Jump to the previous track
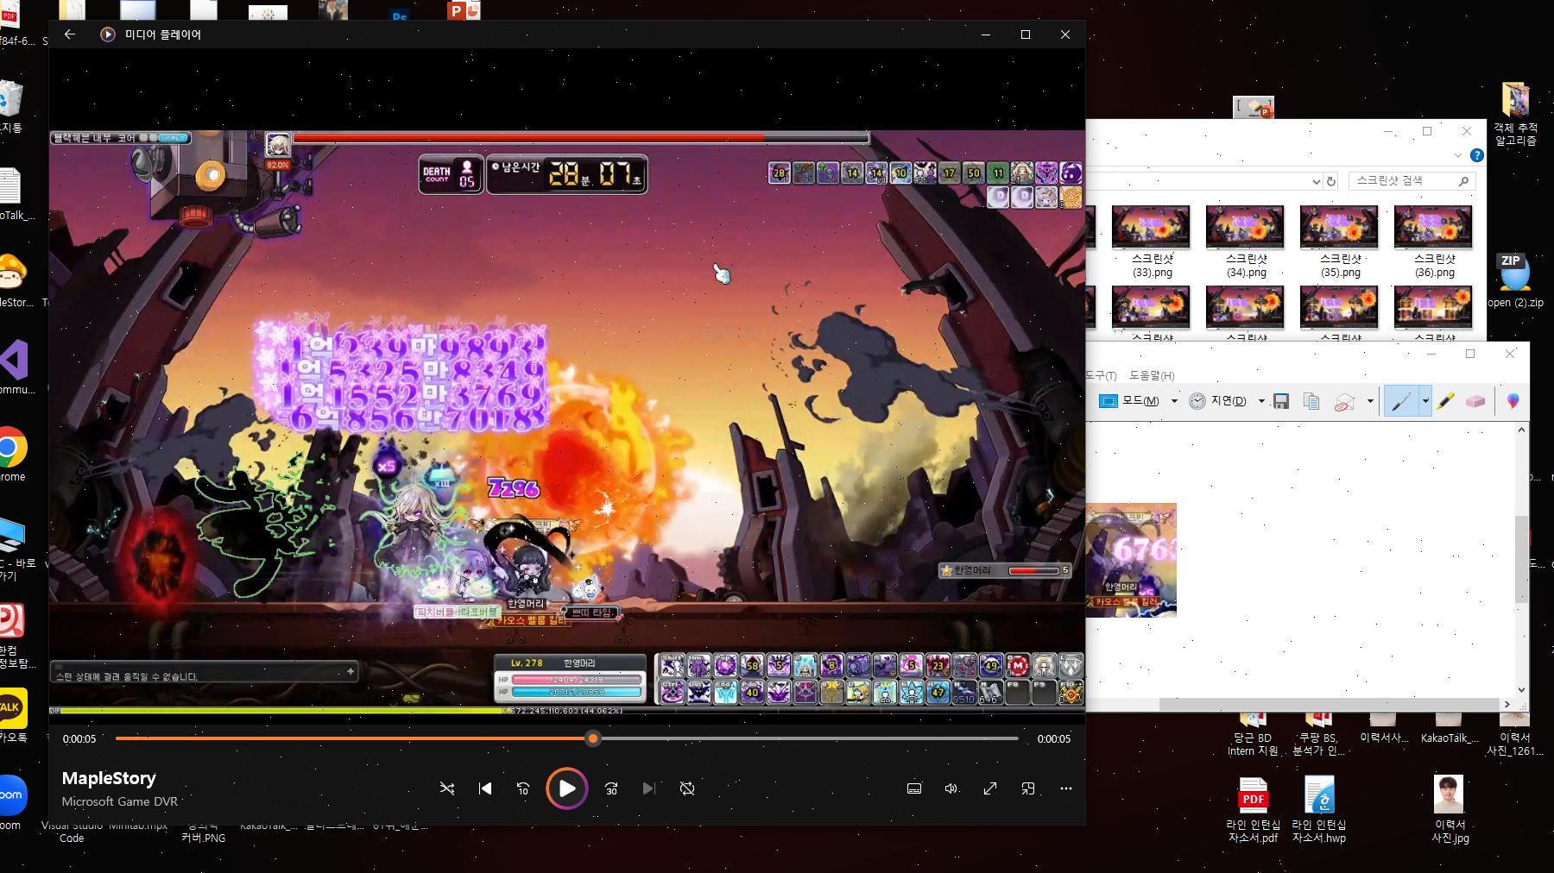Image resolution: width=1554 pixels, height=873 pixels. pos(485,788)
